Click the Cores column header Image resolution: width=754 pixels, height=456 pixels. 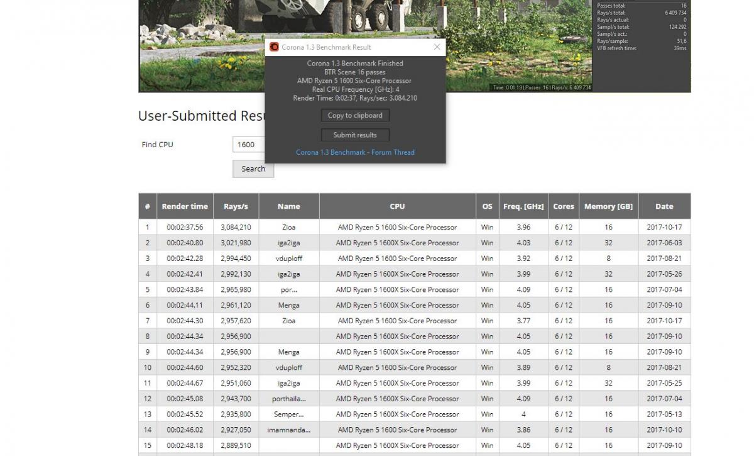pos(564,206)
